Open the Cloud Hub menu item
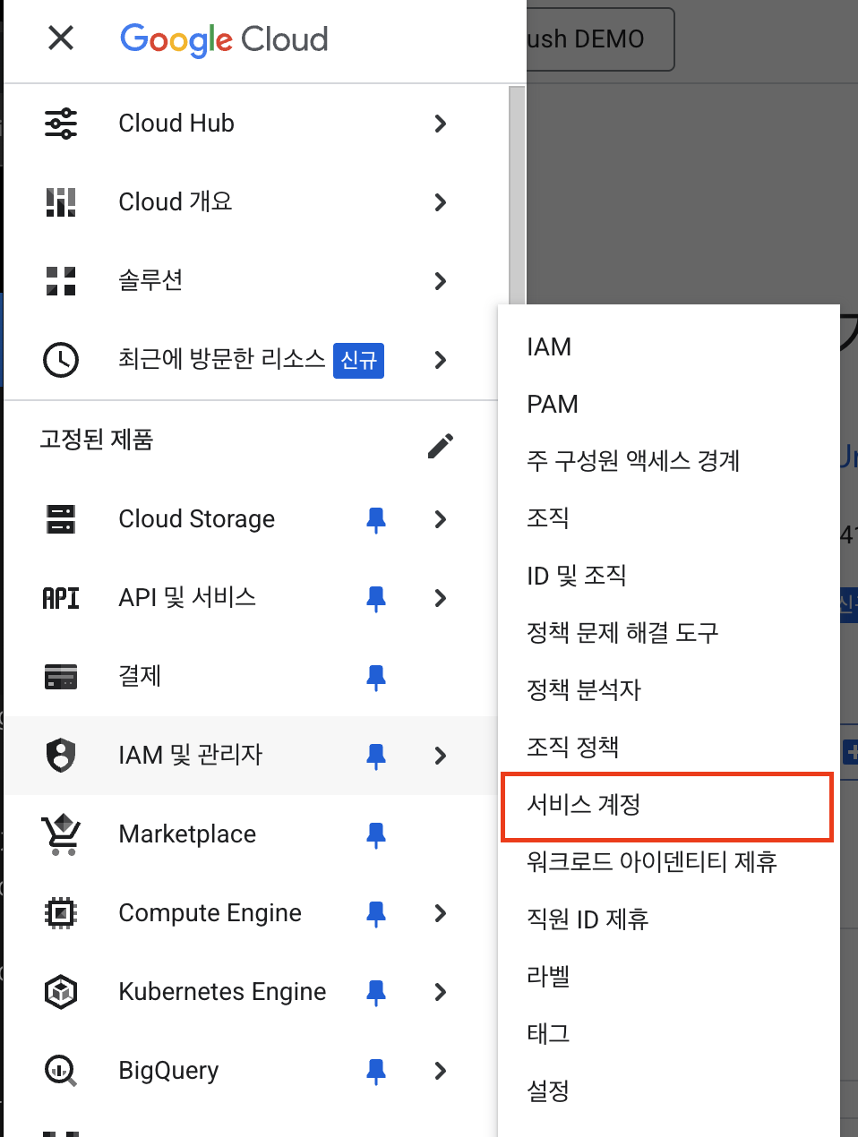Image resolution: width=858 pixels, height=1137 pixels. [x=176, y=124]
